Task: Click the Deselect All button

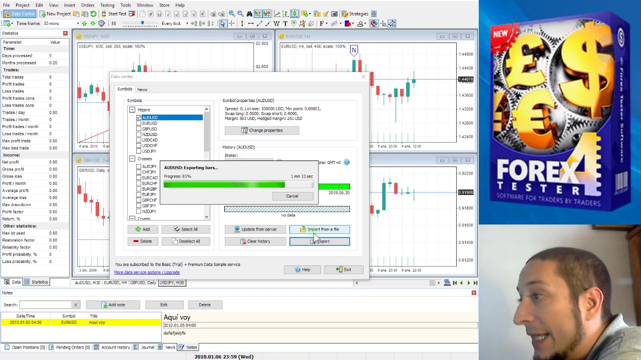Action: click(x=186, y=241)
